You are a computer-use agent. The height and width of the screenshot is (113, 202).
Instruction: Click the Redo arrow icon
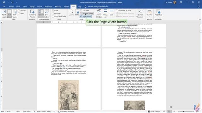point(12,2)
